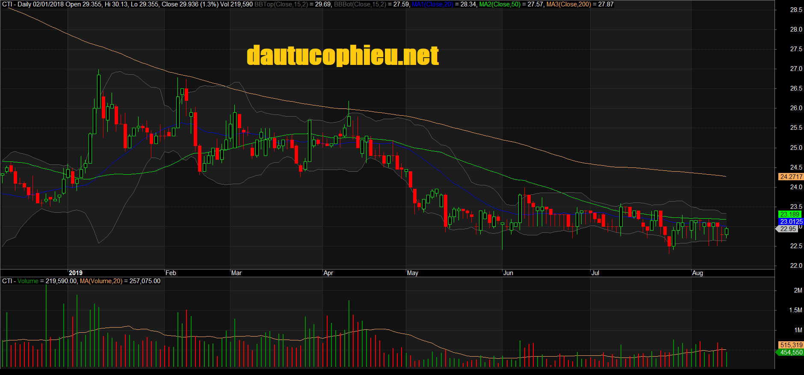Click the green Volume label in the lower pane
Screen dimensions: 804x375
pyautogui.click(x=28, y=281)
